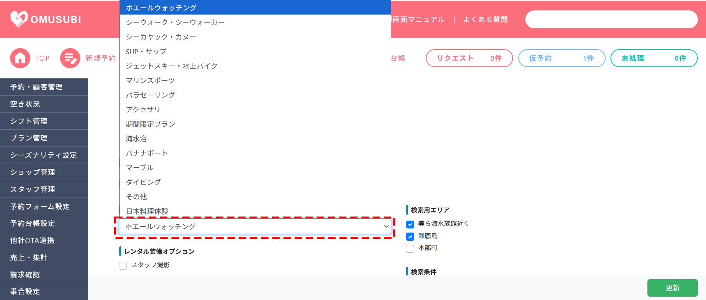Uncheck the 美ら海水族館近く checkbox
This screenshot has height=300, width=706.
click(410, 224)
